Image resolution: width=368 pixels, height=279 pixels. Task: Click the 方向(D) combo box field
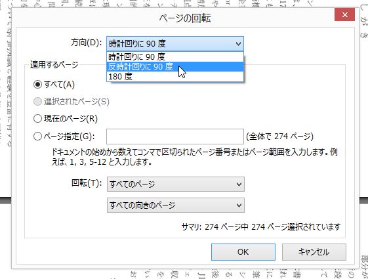(175, 44)
